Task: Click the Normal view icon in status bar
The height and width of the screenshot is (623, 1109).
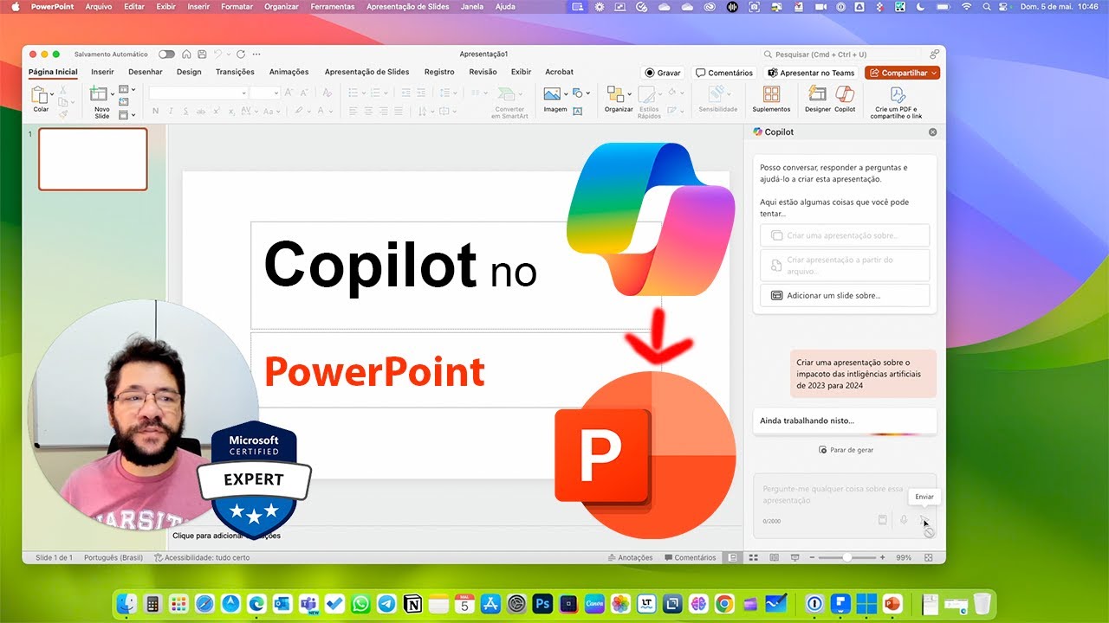Action: tap(733, 558)
